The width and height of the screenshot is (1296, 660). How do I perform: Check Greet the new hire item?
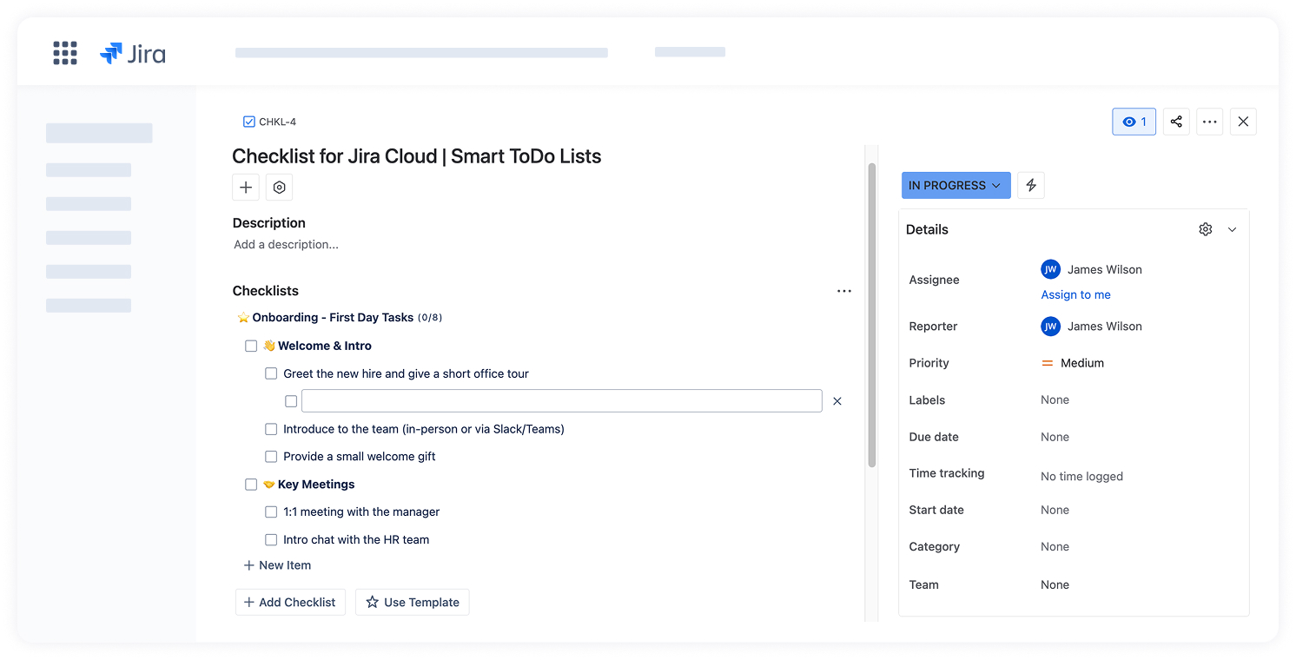271,373
